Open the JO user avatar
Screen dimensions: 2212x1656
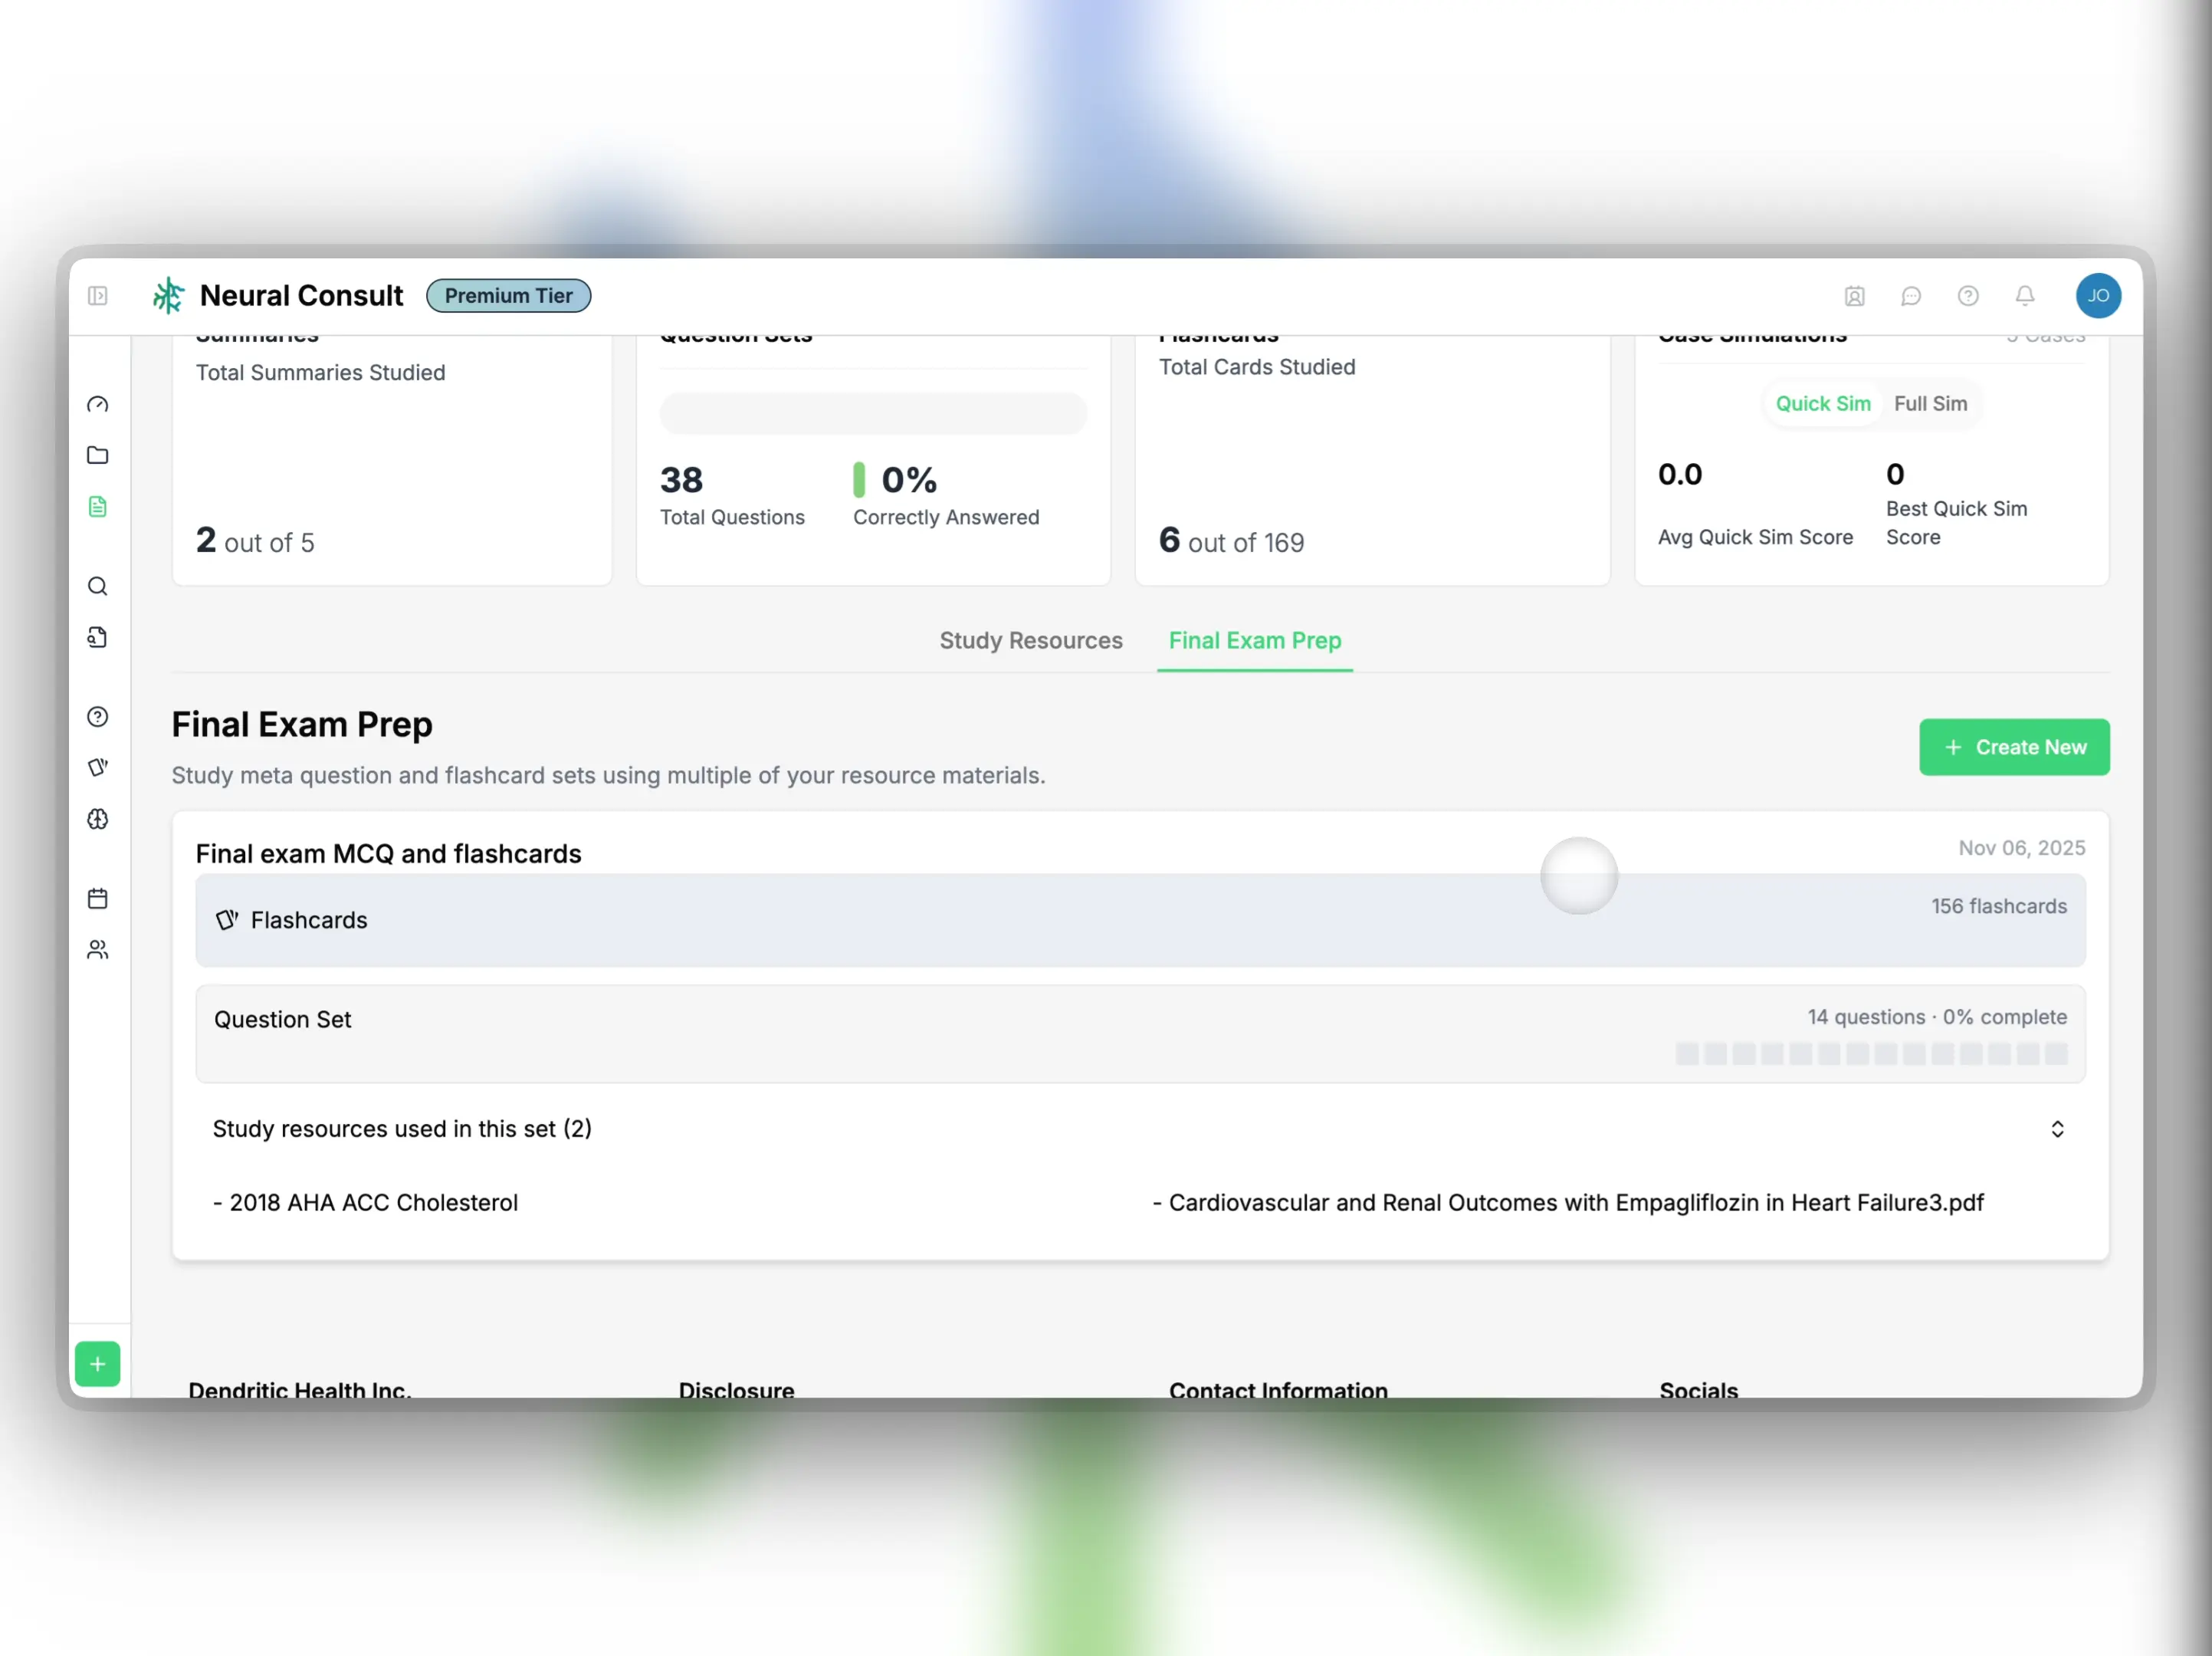click(2097, 296)
